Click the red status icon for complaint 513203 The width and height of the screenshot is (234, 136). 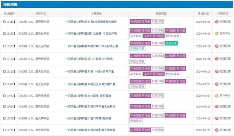tap(217, 46)
